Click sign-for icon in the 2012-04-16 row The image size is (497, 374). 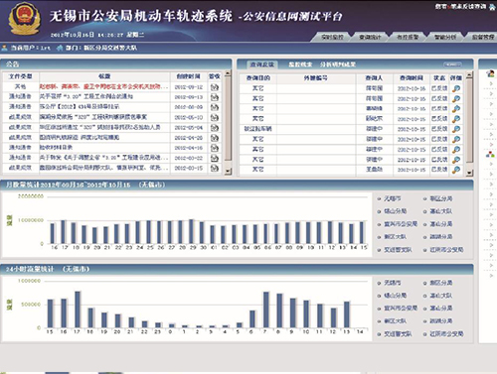pyautogui.click(x=215, y=148)
